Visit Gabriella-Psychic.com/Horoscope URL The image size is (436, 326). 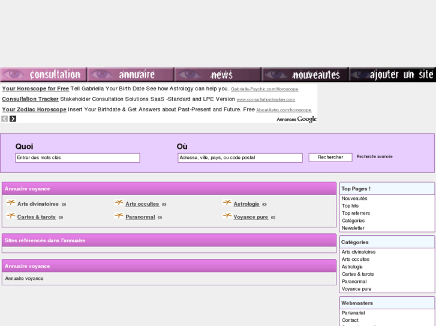tap(264, 89)
